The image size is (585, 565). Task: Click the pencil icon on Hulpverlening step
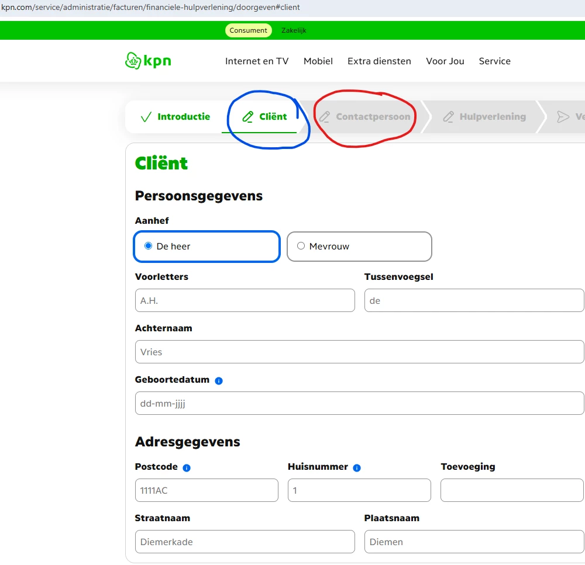point(448,117)
